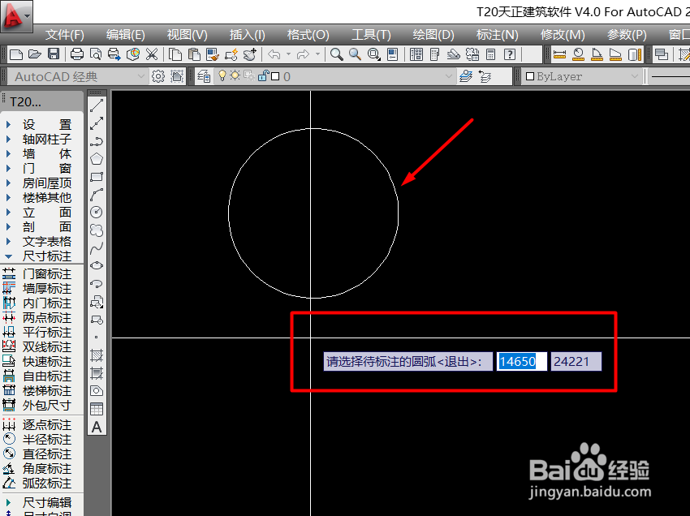Select the Revision cloud tool

coord(97,230)
